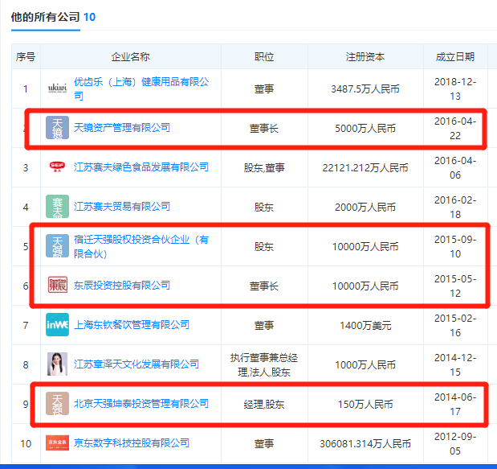Select the 2000万人民币 capital cell
The height and width of the screenshot is (469, 497).
pyautogui.click(x=365, y=207)
